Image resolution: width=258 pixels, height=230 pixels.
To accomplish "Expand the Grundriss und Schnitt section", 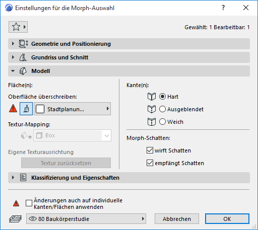I will 129,57.
